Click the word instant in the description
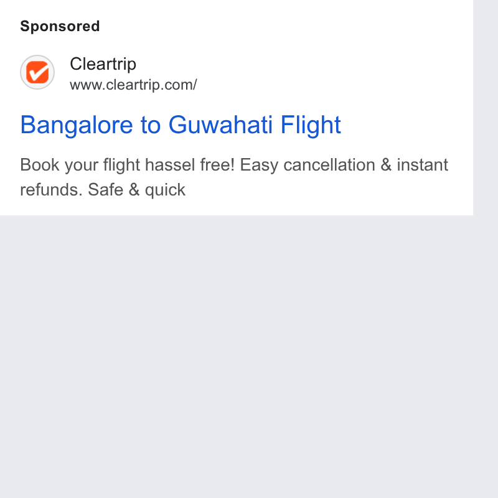This screenshot has width=498, height=498. 423,165
